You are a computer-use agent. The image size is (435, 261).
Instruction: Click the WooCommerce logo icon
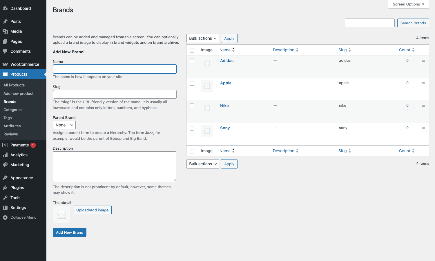[5, 64]
